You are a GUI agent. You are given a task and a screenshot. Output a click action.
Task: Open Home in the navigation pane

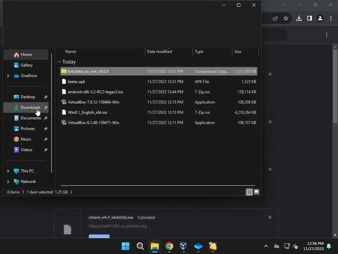(x=26, y=55)
